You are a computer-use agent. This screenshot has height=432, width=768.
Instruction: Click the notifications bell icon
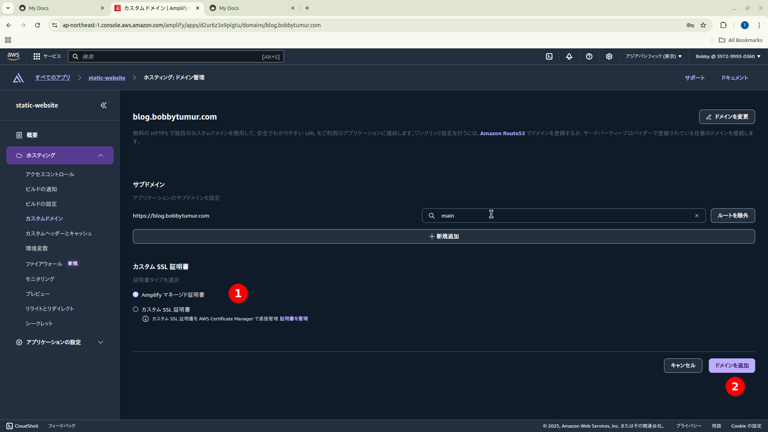click(569, 56)
